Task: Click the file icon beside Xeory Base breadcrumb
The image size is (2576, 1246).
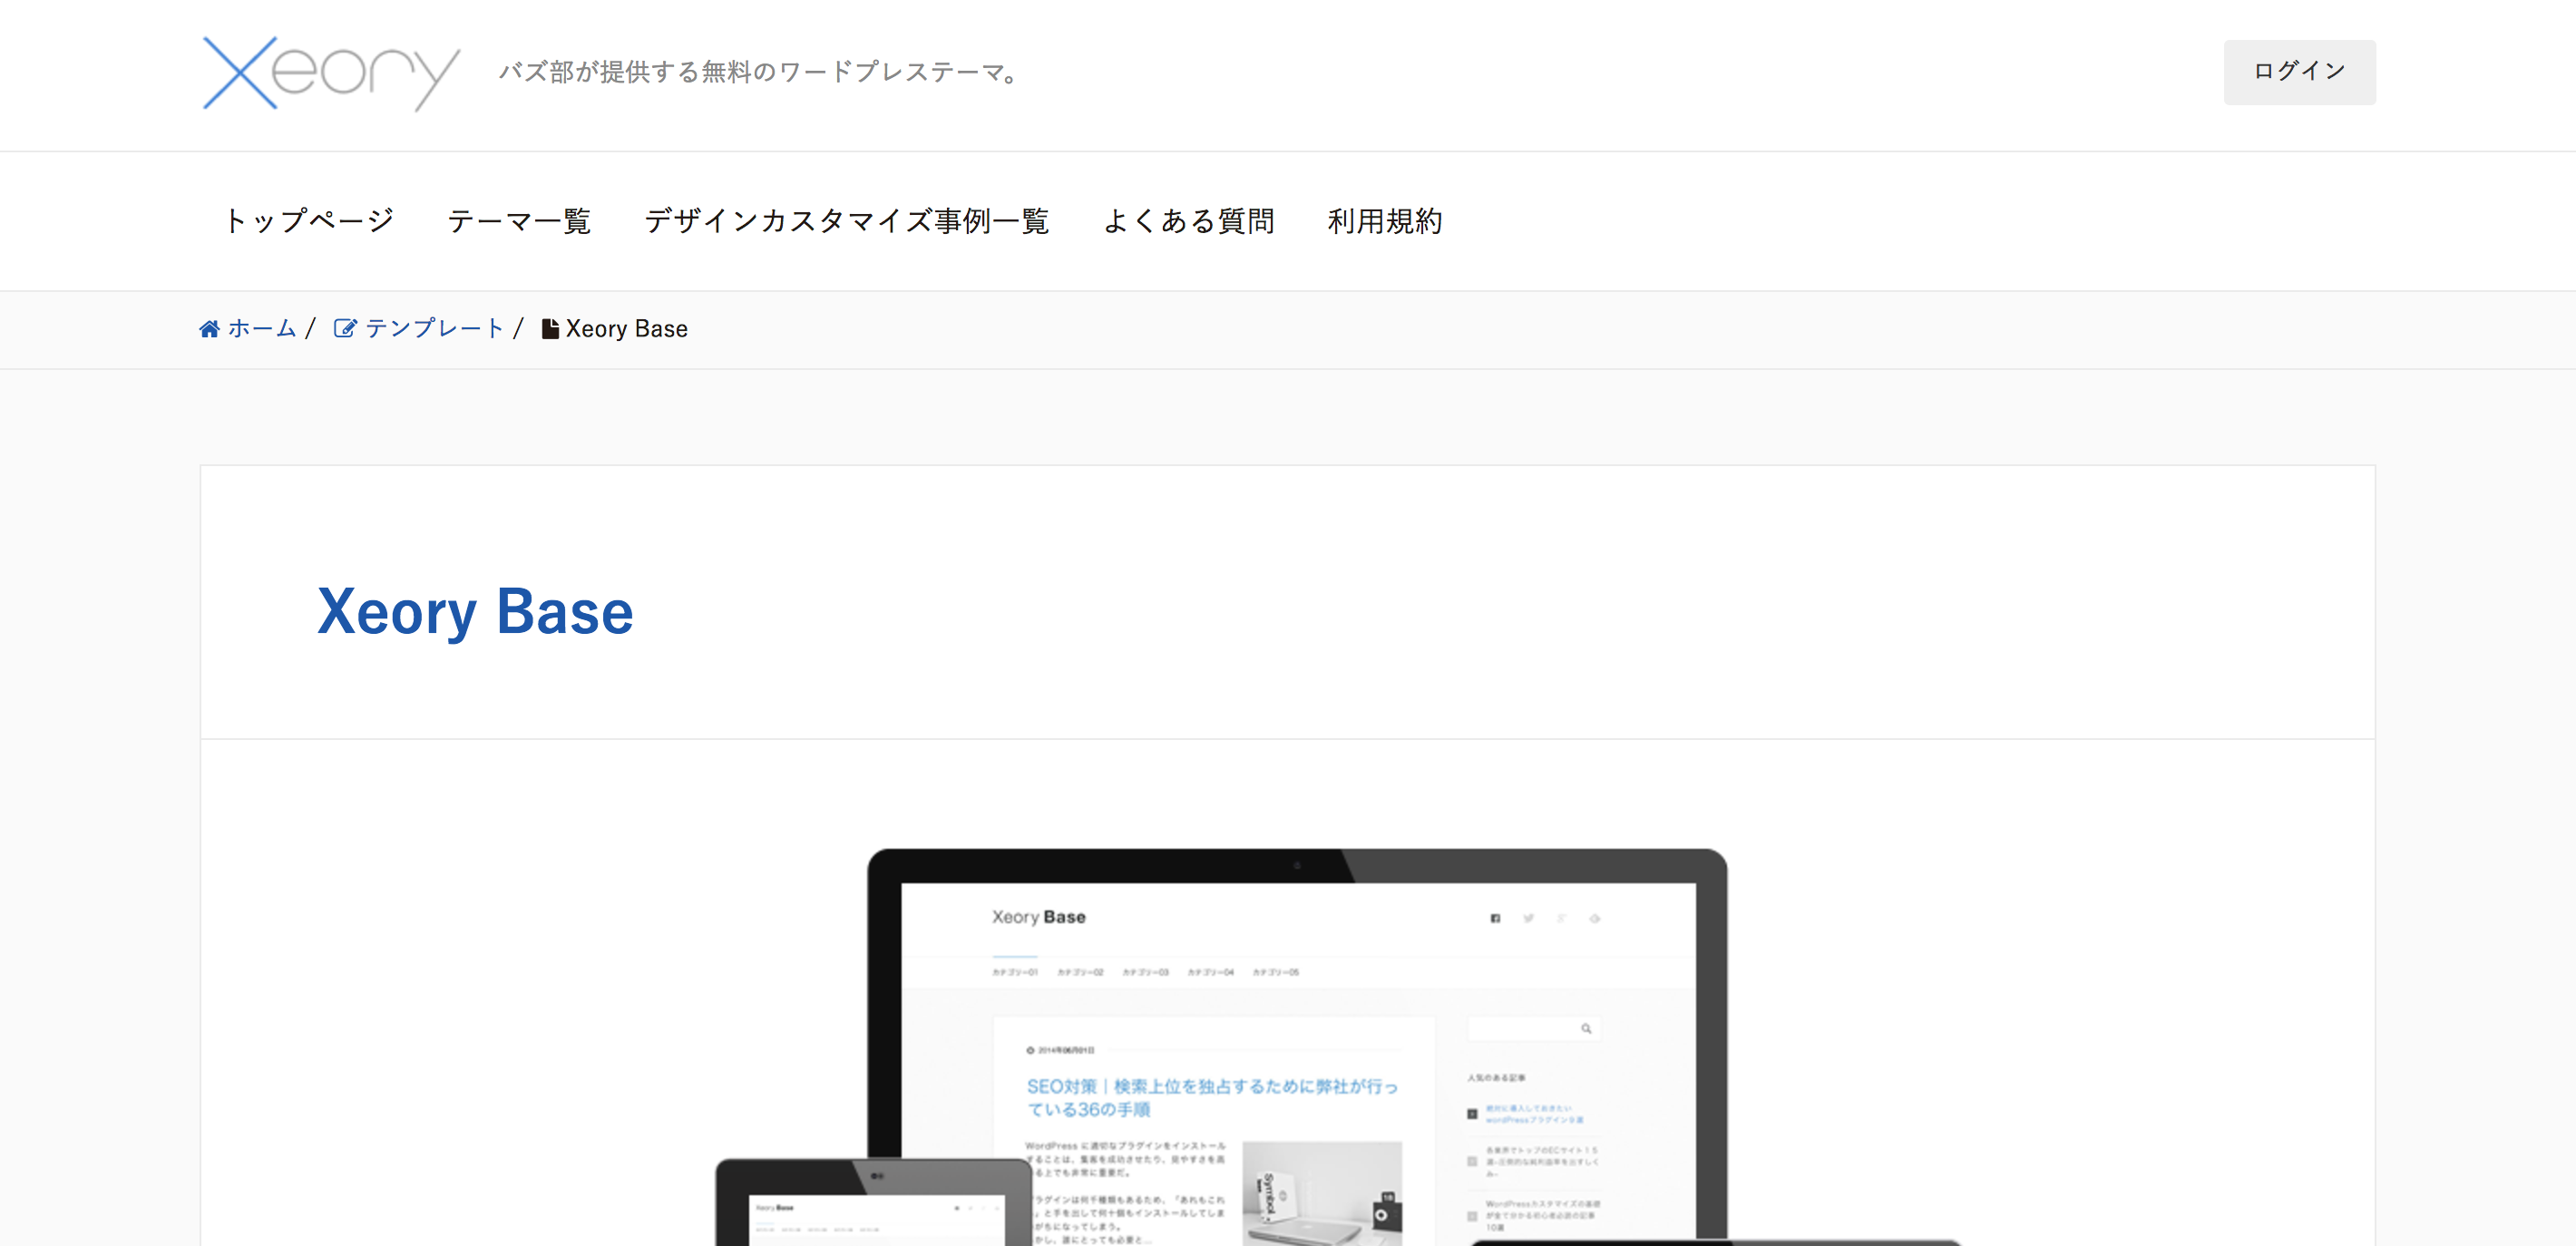Action: click(x=549, y=329)
